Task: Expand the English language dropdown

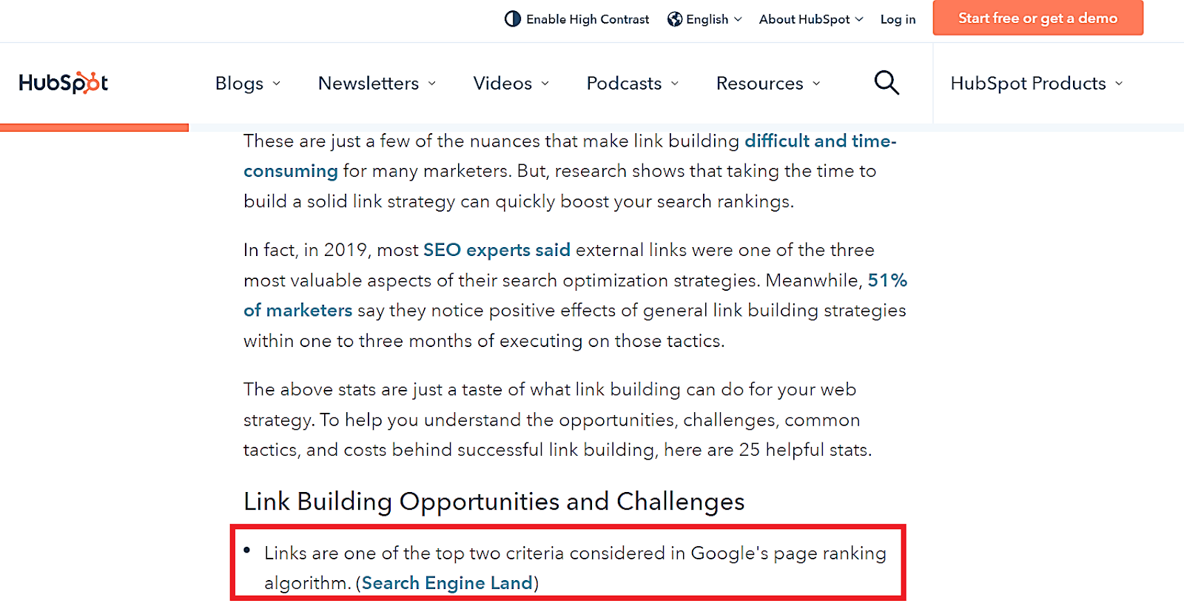Action: click(704, 19)
